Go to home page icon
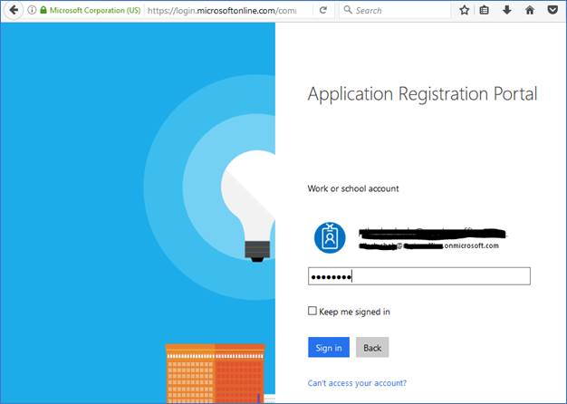 pos(530,10)
